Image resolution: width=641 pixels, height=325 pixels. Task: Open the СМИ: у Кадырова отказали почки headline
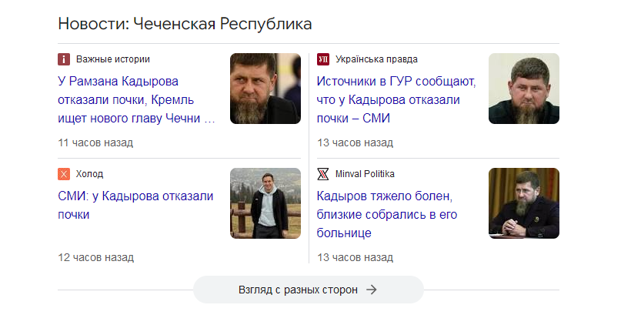[135, 205]
